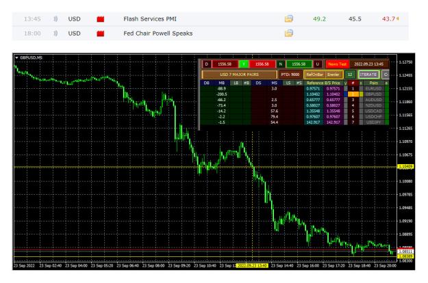Click the MB column header
This screenshot has height=283, width=428.
coord(221,83)
